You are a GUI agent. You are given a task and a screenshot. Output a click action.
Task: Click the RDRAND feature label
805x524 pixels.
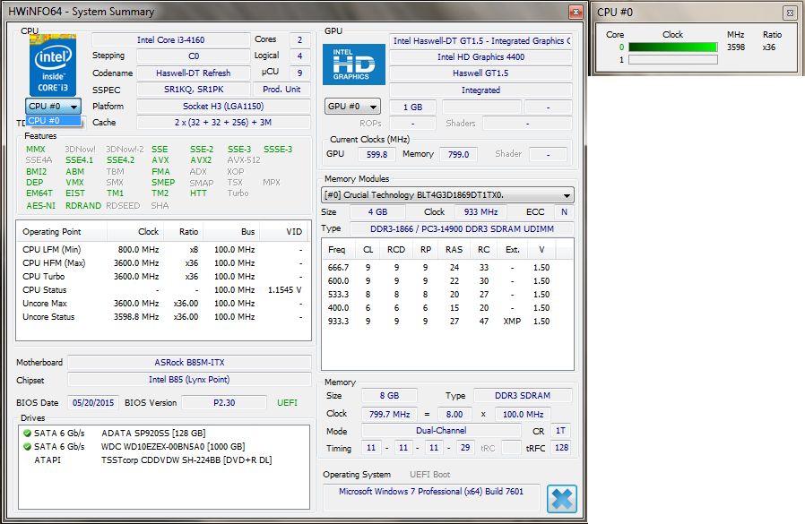[83, 205]
